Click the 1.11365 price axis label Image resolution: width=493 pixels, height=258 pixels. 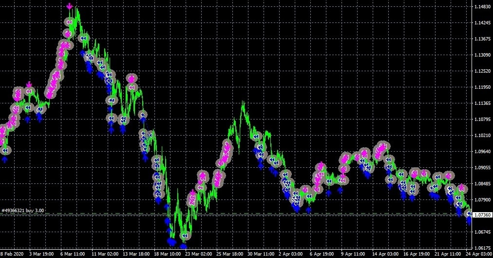coord(482,103)
